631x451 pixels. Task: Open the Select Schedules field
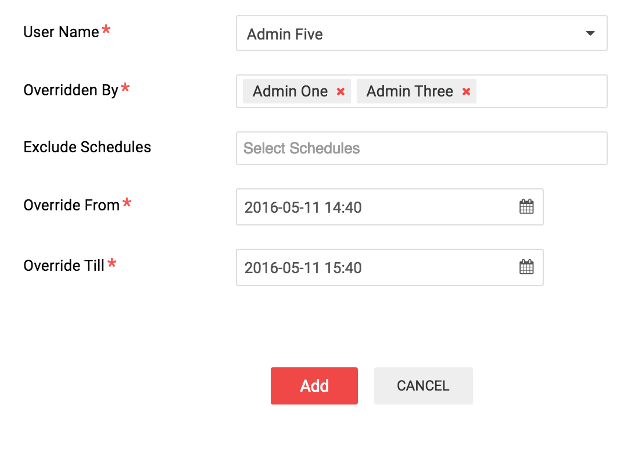421,148
